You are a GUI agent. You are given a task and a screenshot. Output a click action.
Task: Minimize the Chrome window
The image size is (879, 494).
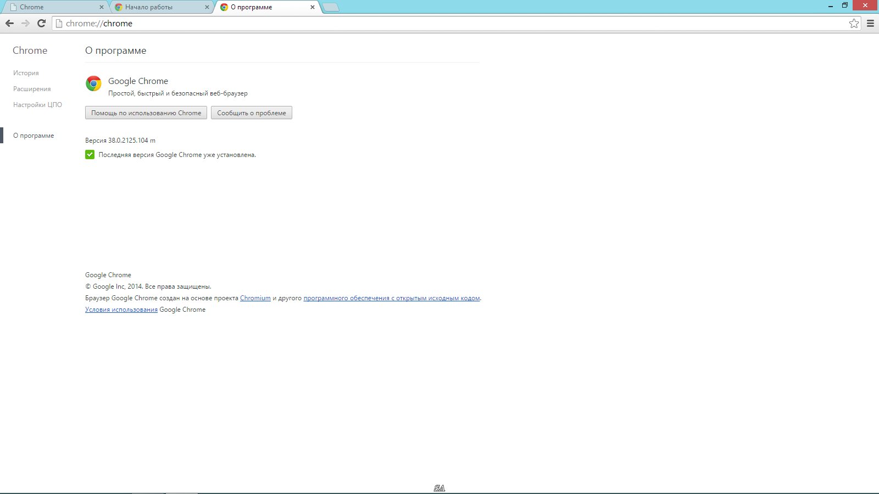(x=831, y=5)
